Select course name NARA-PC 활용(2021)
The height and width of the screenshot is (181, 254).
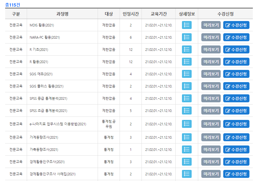coord(45,38)
